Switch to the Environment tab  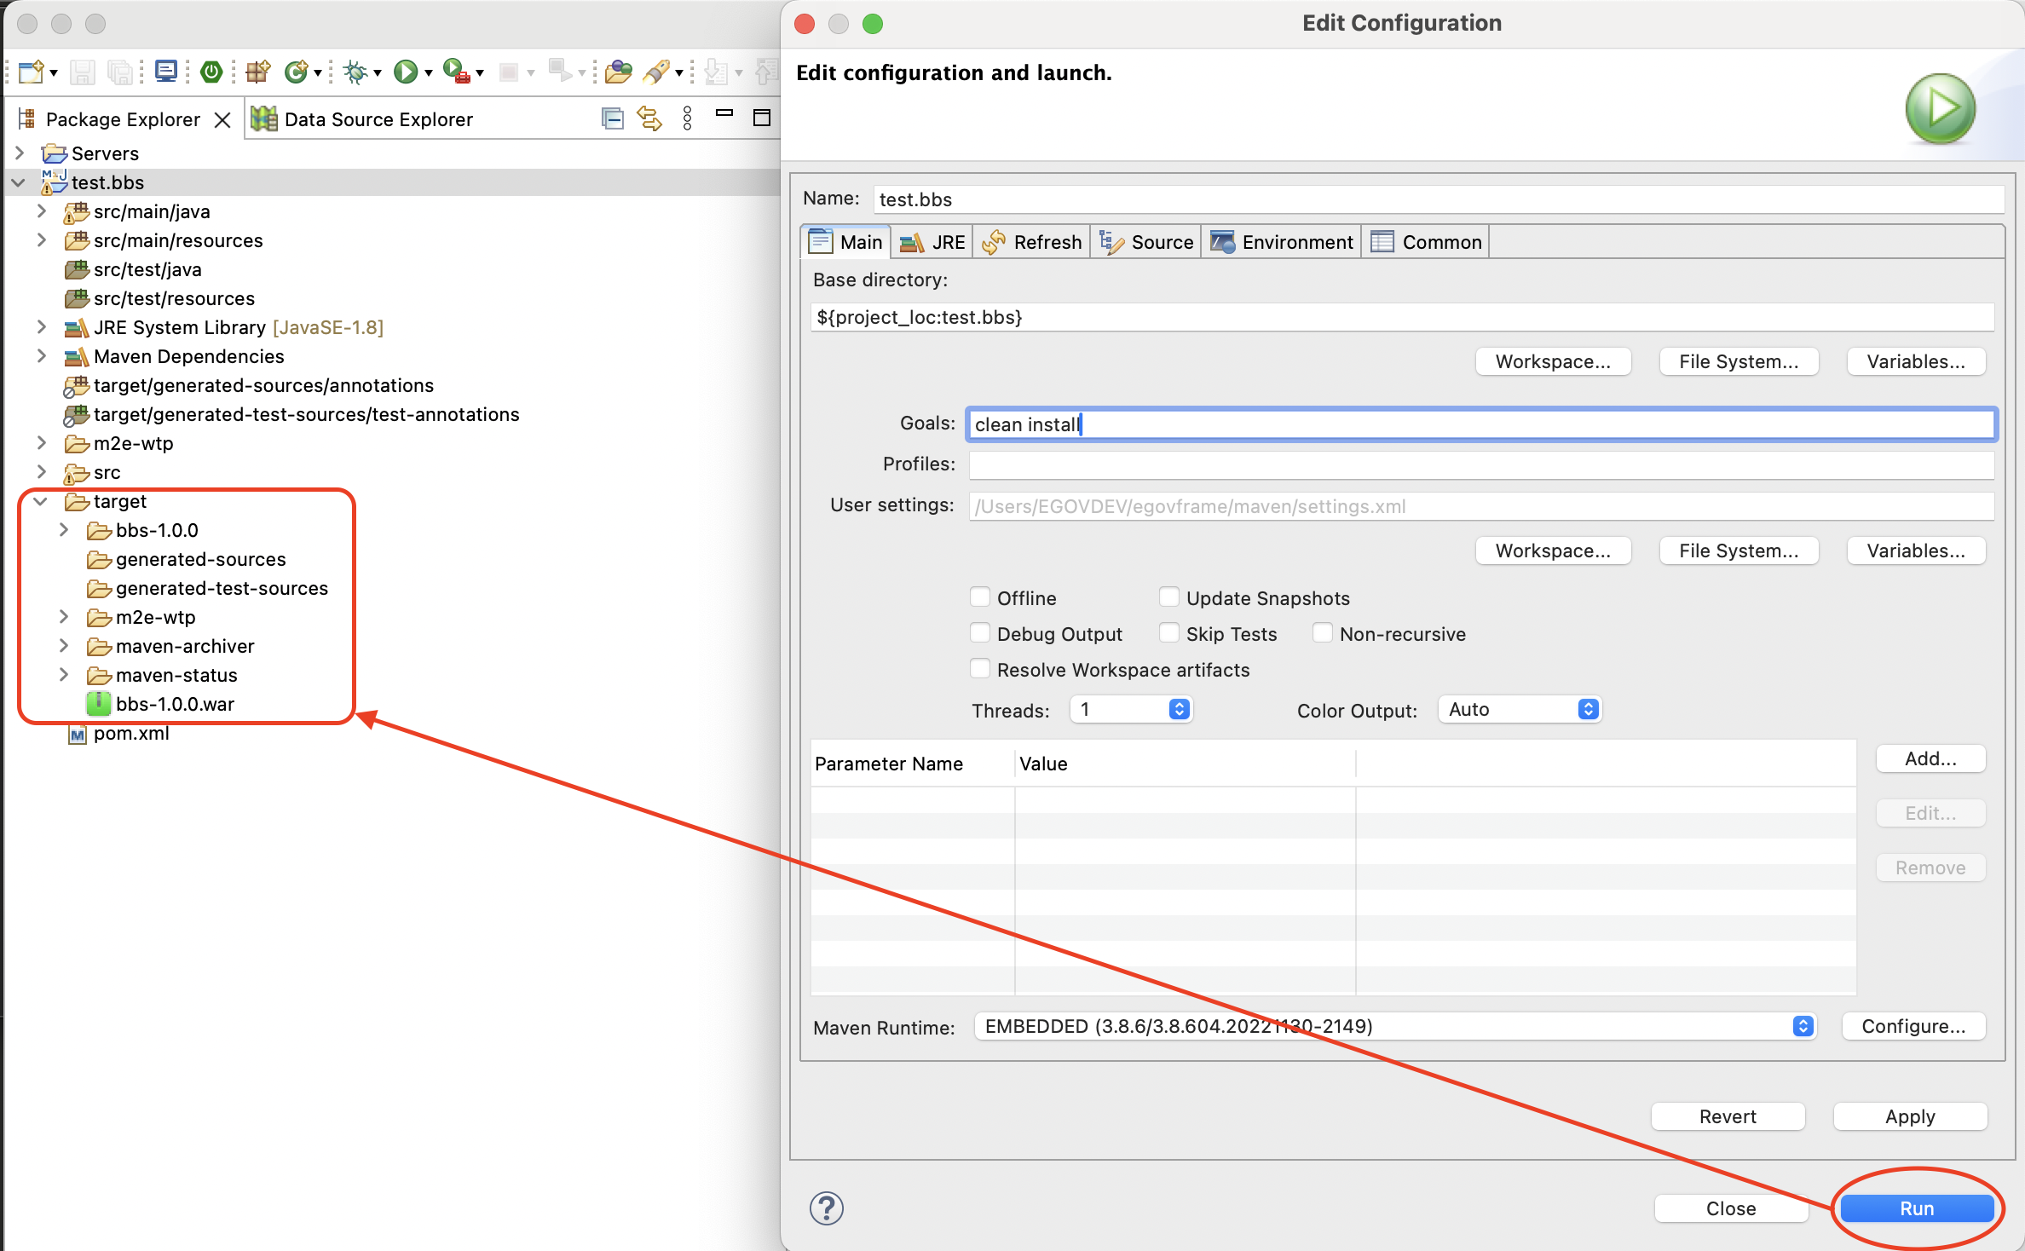[x=1282, y=242]
